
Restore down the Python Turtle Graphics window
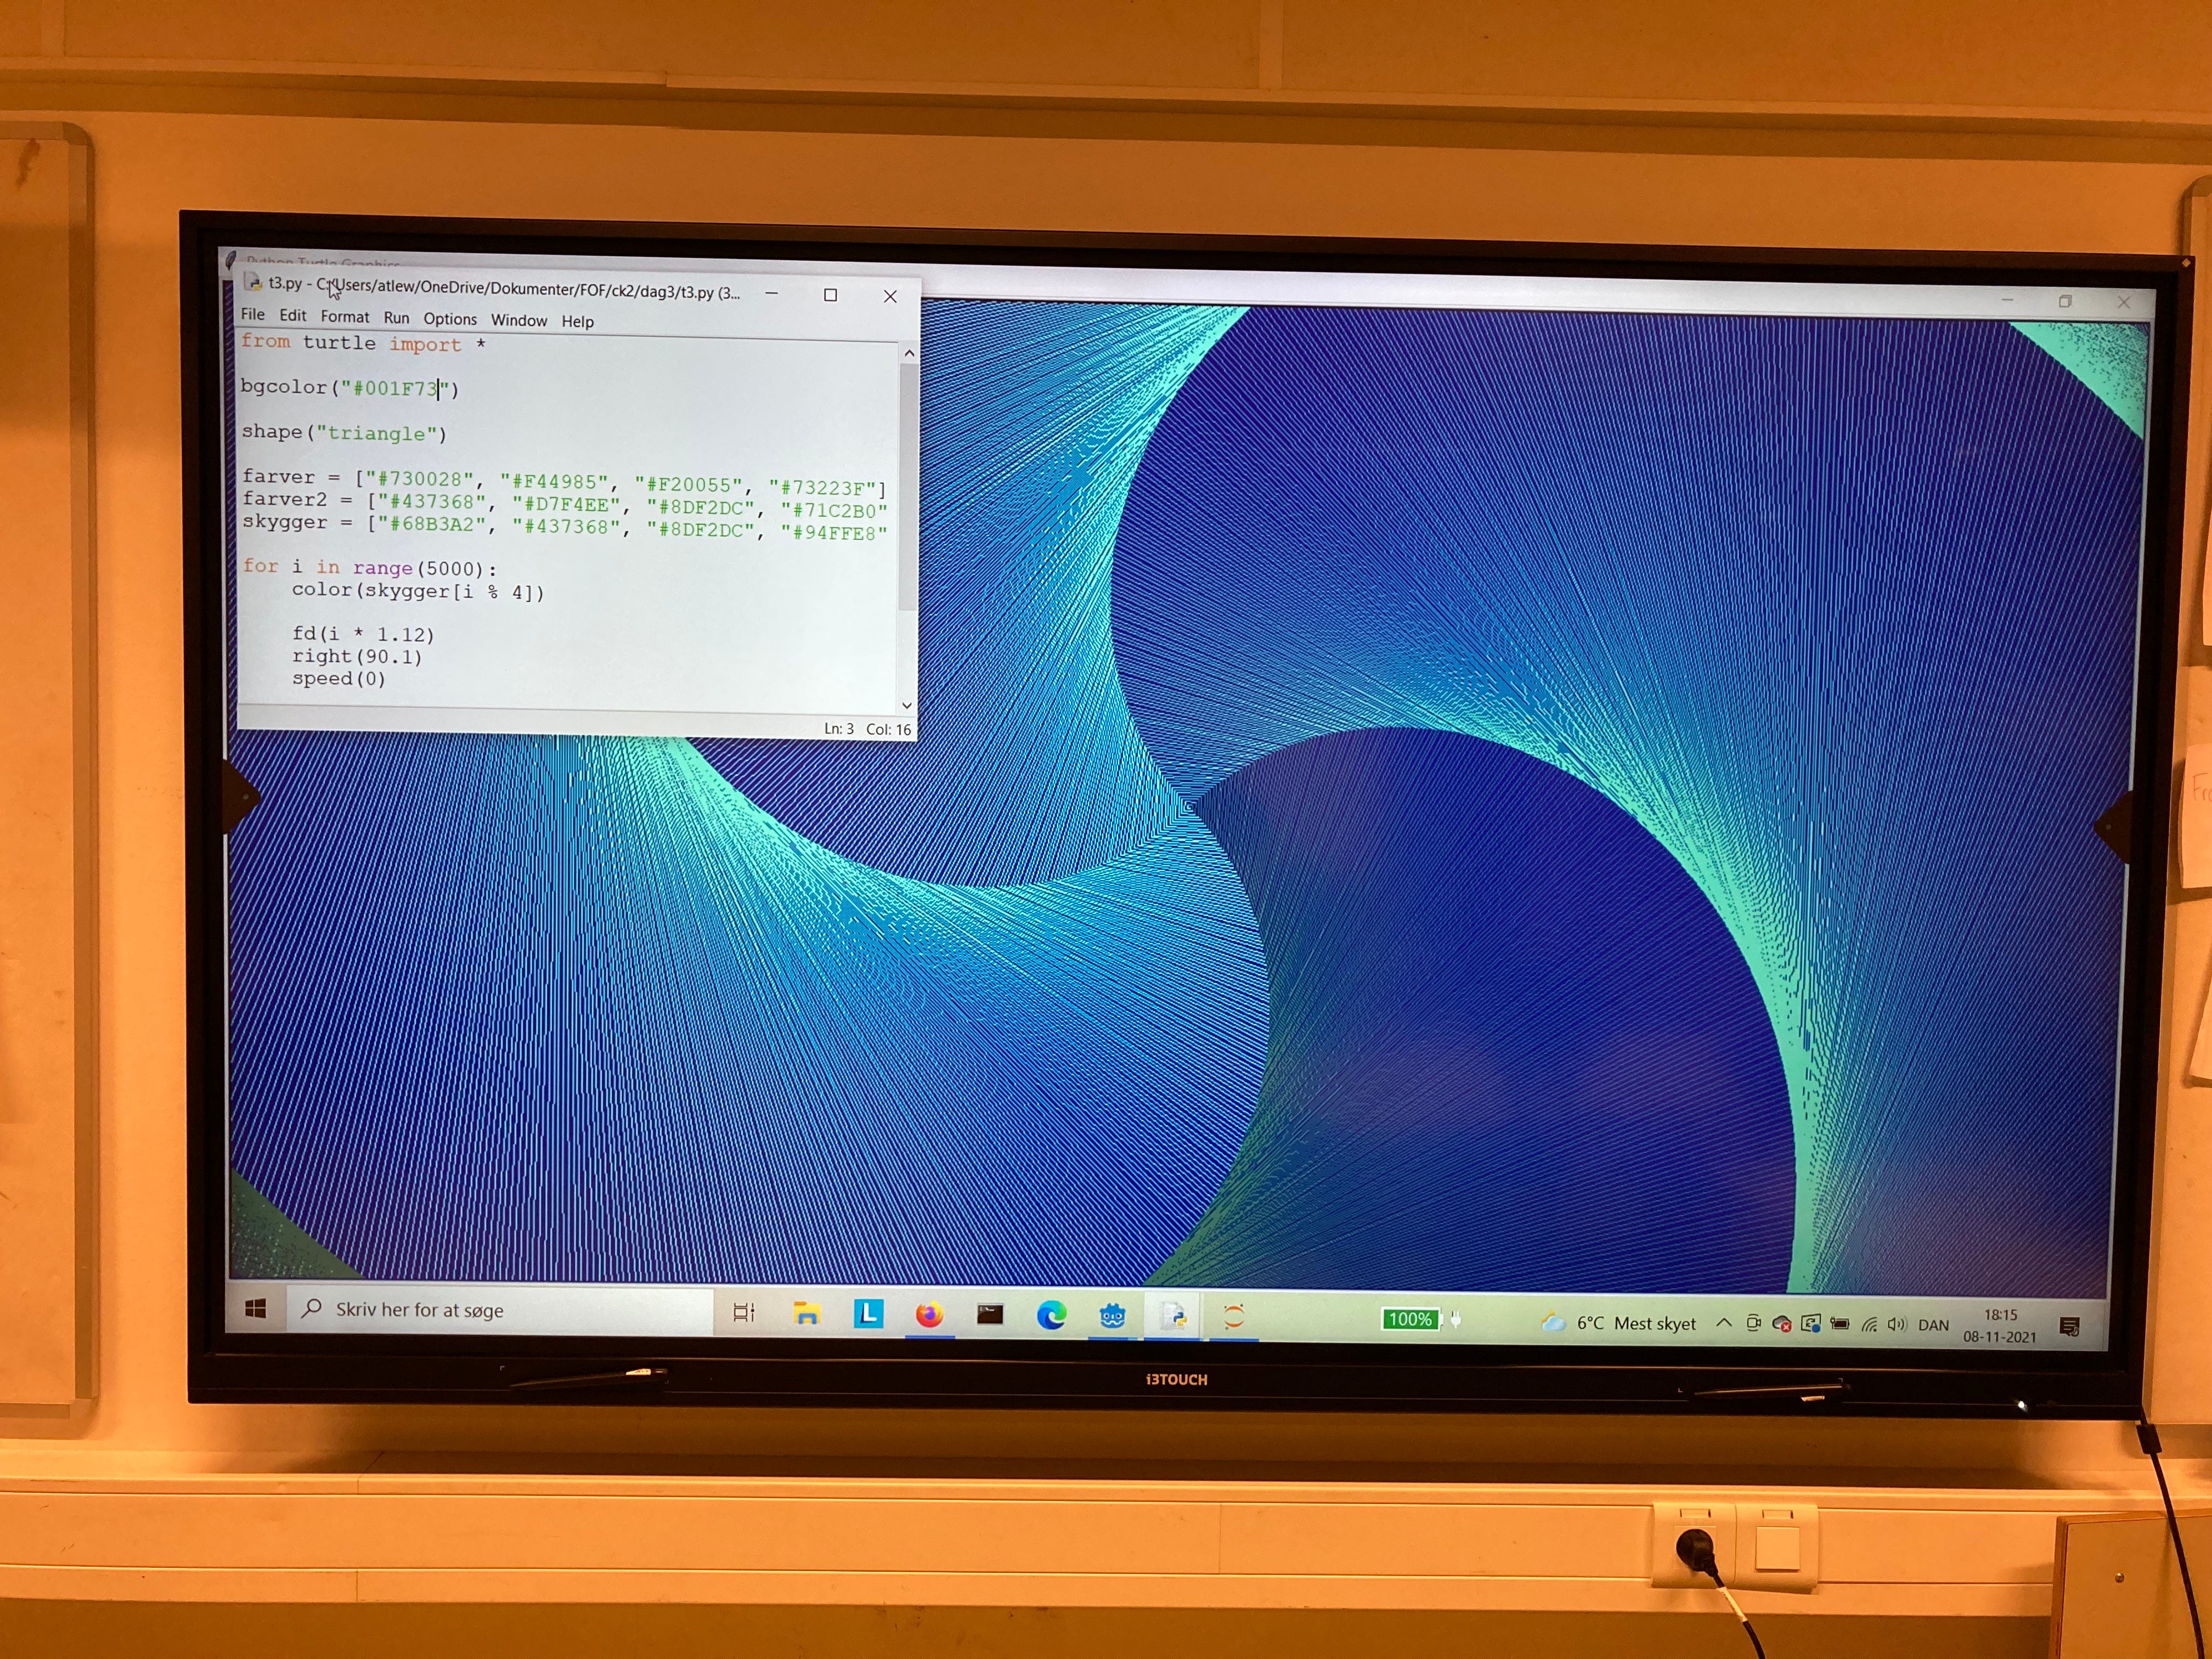[2065, 300]
